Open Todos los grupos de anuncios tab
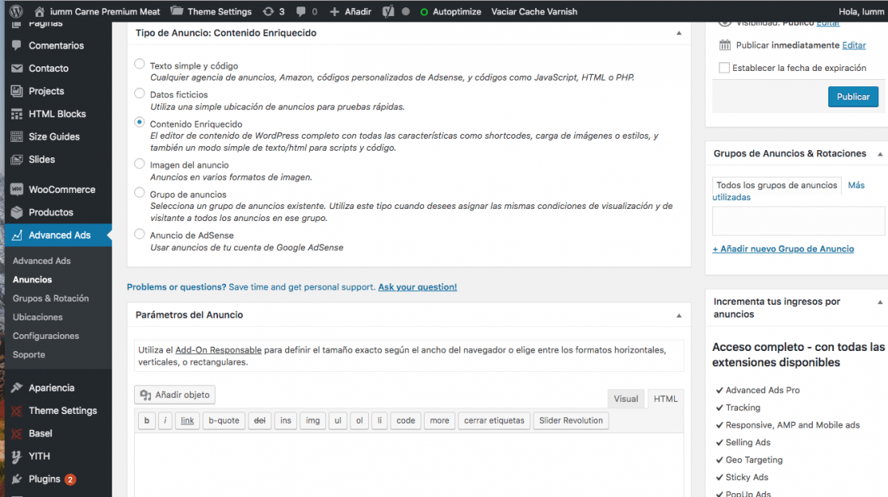 (x=777, y=185)
